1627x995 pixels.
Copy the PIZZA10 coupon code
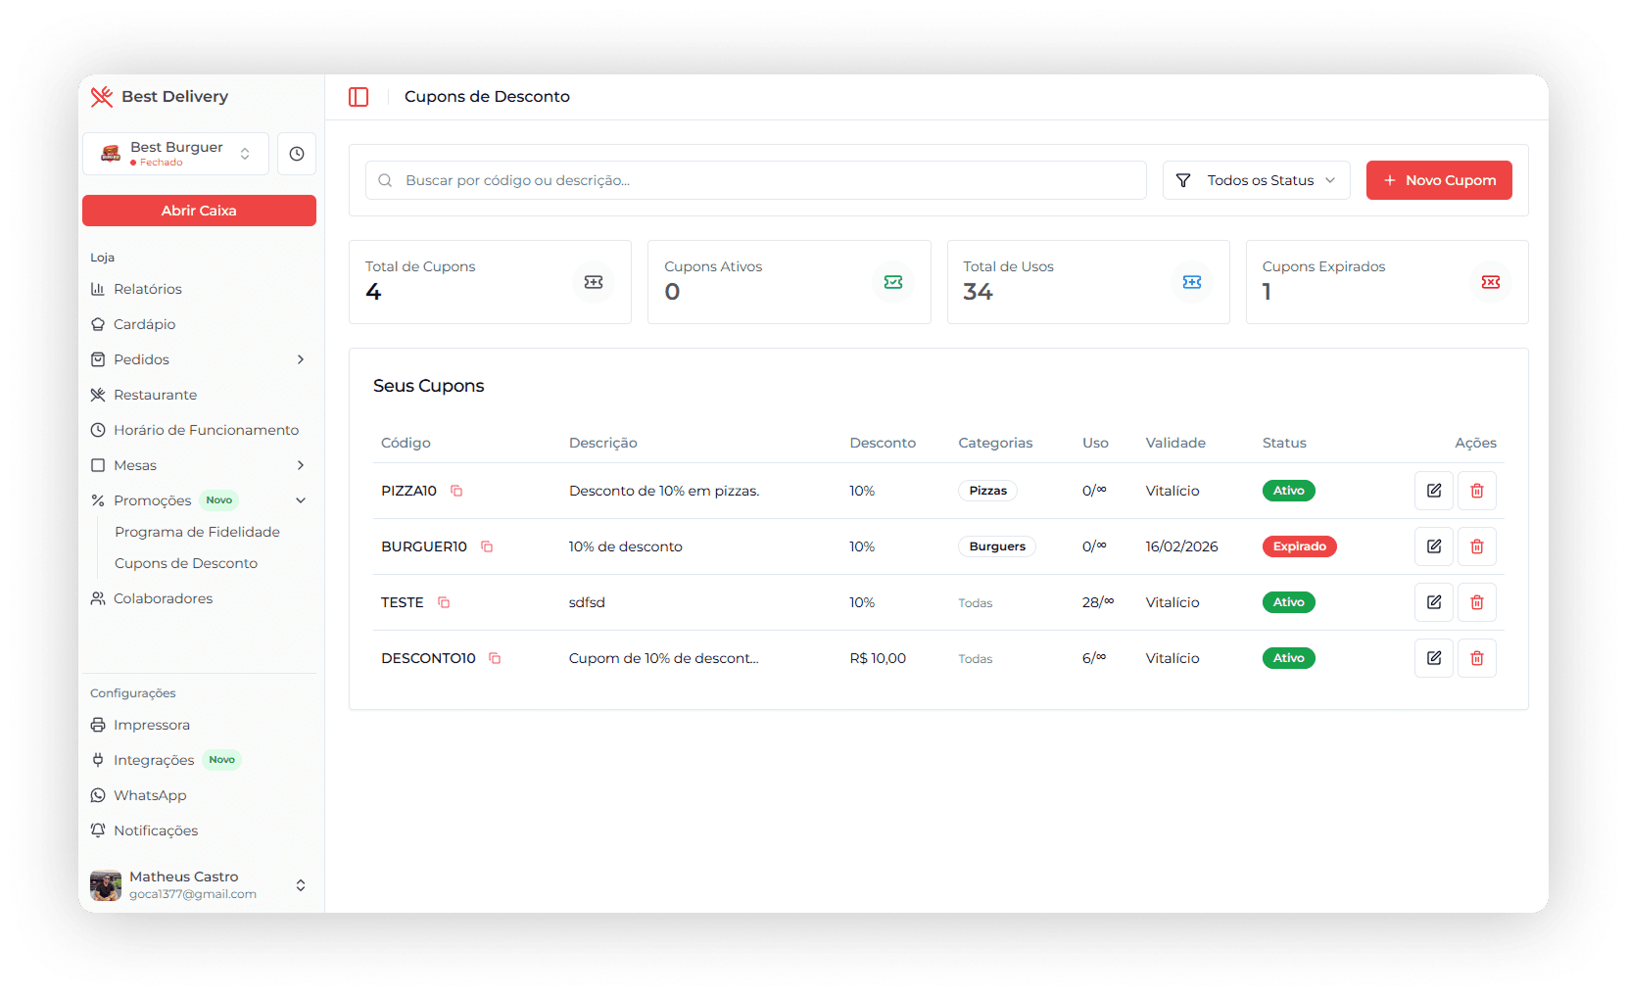[x=456, y=491]
